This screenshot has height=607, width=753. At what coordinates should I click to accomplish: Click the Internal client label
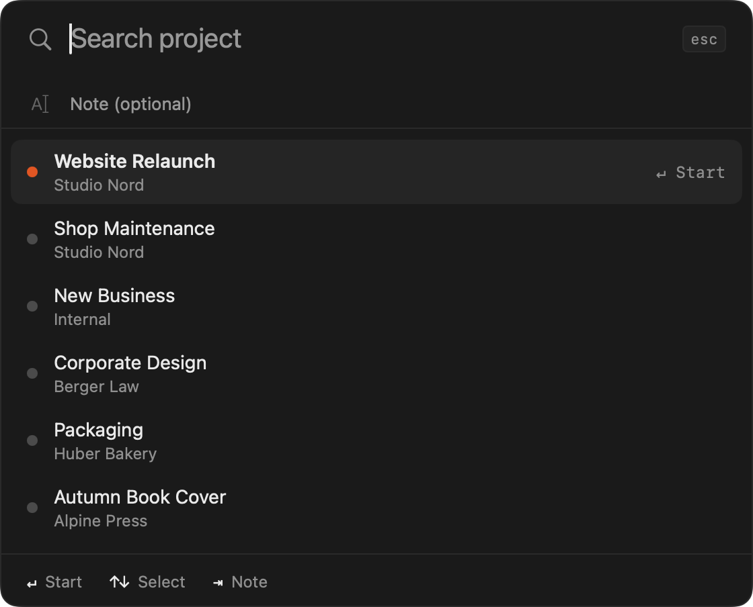82,320
